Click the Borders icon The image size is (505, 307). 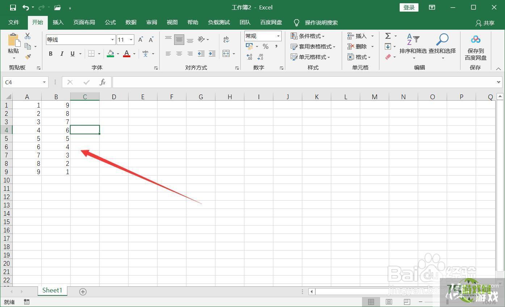pyautogui.click(x=92, y=54)
